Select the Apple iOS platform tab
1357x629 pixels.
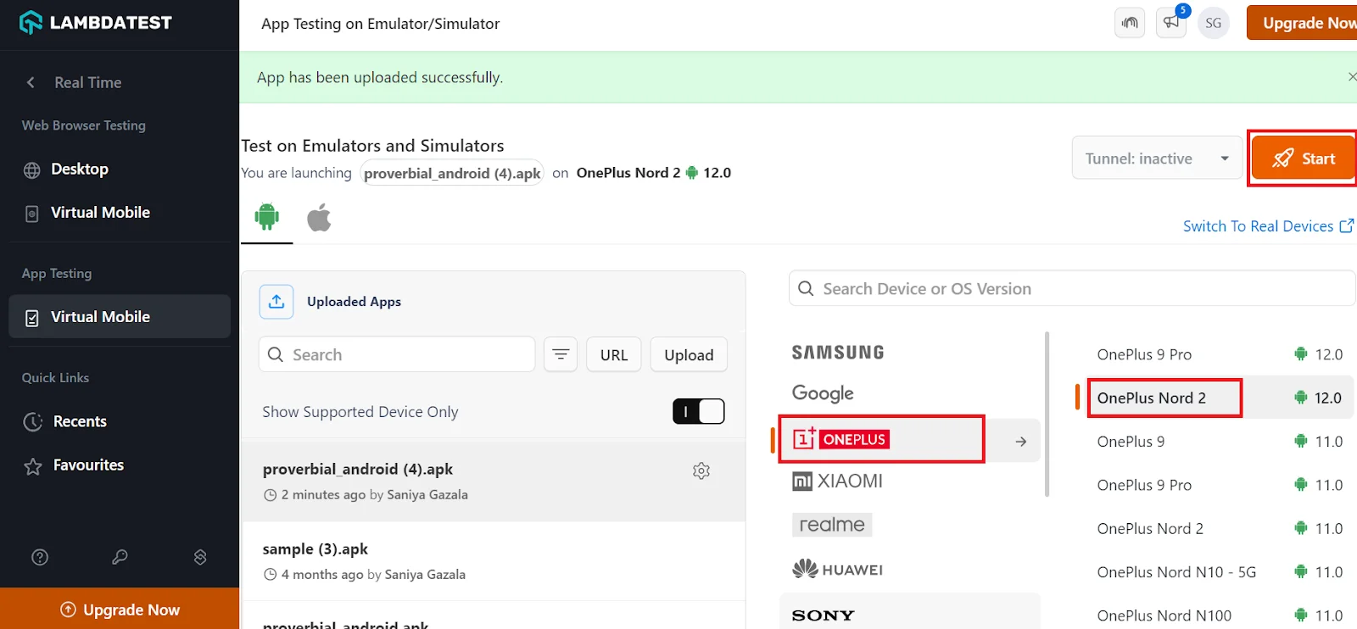point(319,218)
